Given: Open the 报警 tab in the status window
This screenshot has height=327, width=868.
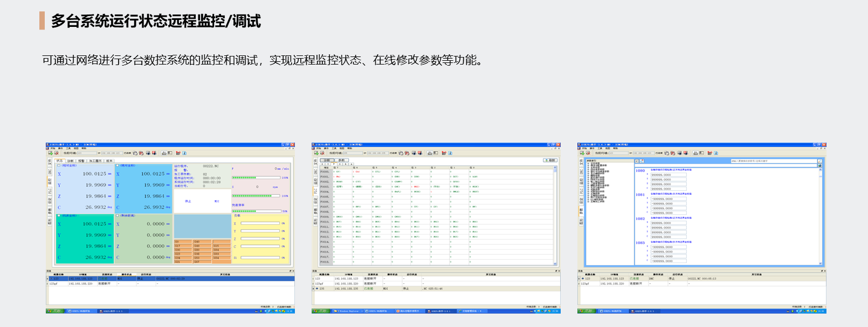Looking at the screenshot, I should pos(81,161).
